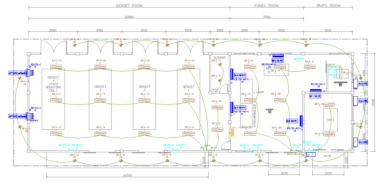Select light fixture 22/L-8 inside GENSET 2
388x187 pixels.
(144, 100)
